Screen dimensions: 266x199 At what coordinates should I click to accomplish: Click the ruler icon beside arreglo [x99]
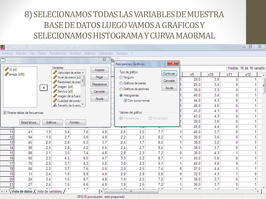click(x=7, y=74)
